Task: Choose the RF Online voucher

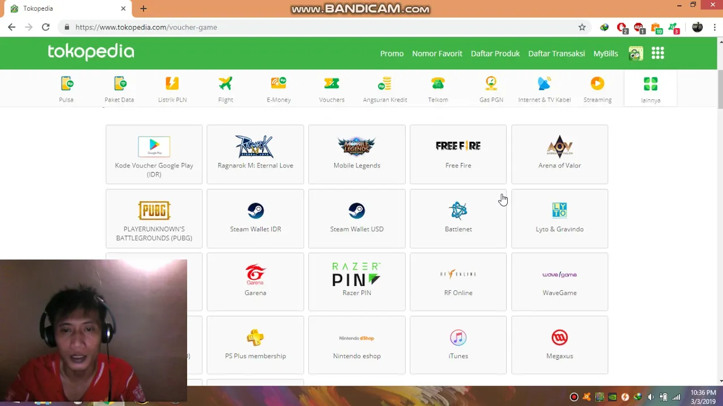Action: [458, 282]
